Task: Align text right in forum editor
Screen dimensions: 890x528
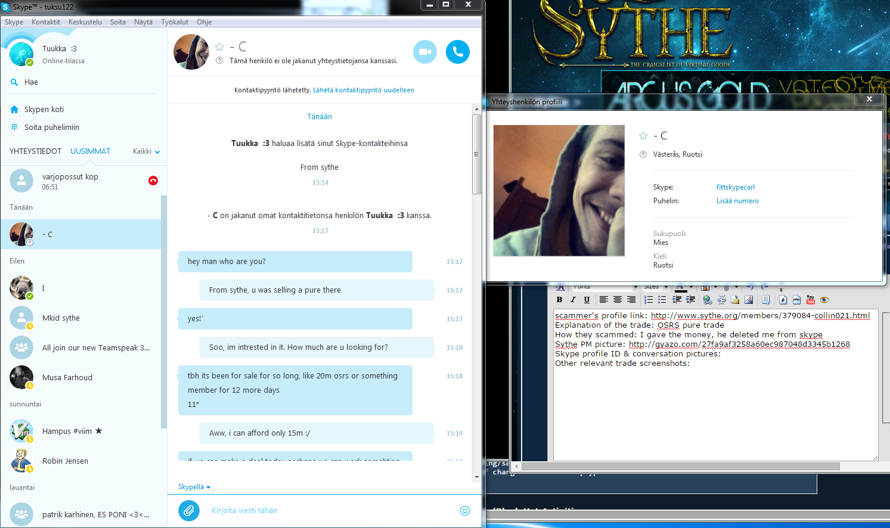Action: [x=631, y=300]
